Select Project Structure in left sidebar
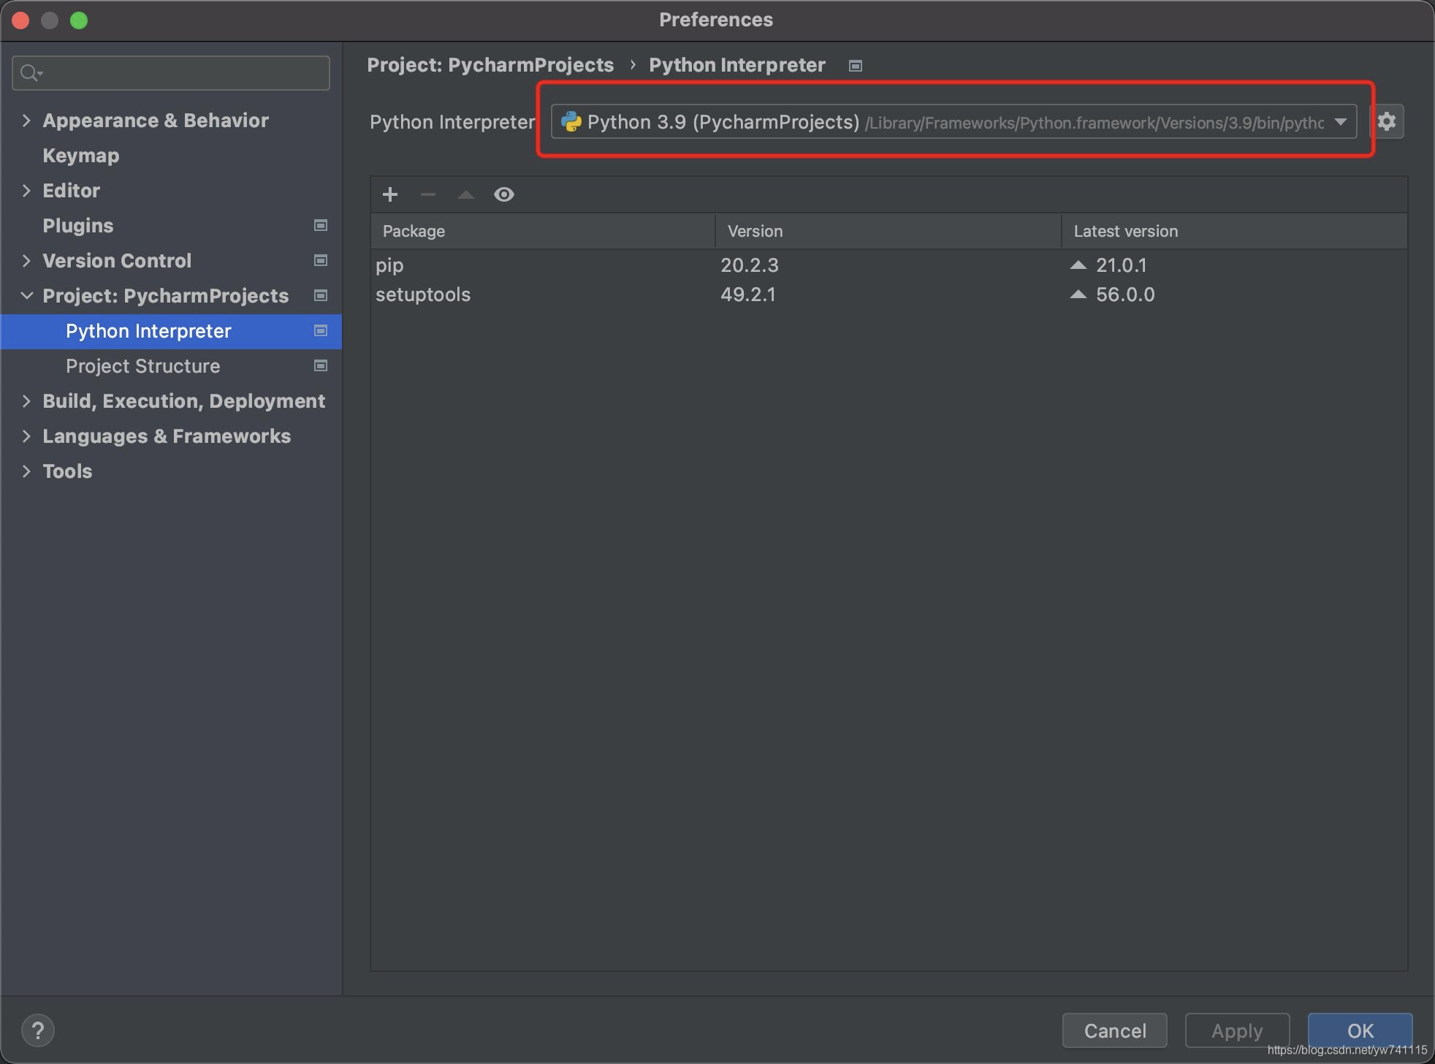Screen dimensions: 1435x1064 (x=143, y=365)
